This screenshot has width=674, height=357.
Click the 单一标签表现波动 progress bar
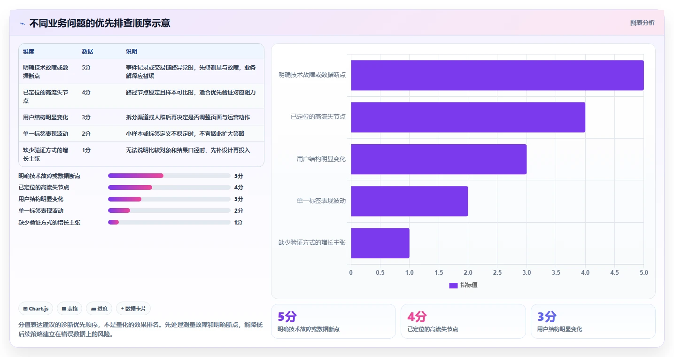coord(169,210)
